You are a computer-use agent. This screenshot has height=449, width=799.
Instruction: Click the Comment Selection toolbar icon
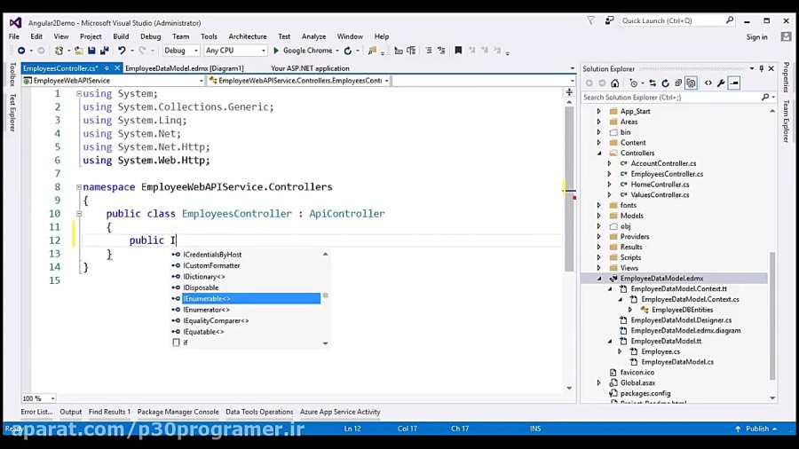coord(429,51)
